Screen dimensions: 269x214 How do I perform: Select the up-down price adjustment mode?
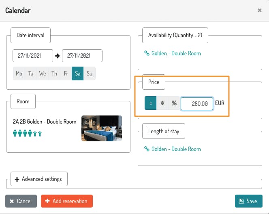pos(162,103)
